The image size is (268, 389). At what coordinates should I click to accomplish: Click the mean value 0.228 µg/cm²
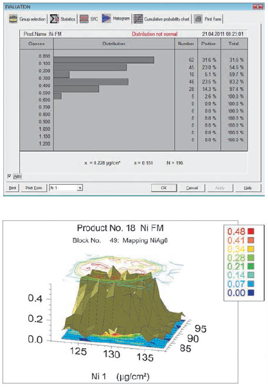click(x=102, y=163)
